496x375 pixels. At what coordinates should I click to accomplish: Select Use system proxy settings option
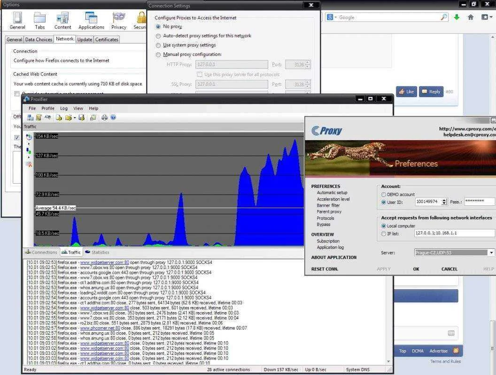coord(158,45)
